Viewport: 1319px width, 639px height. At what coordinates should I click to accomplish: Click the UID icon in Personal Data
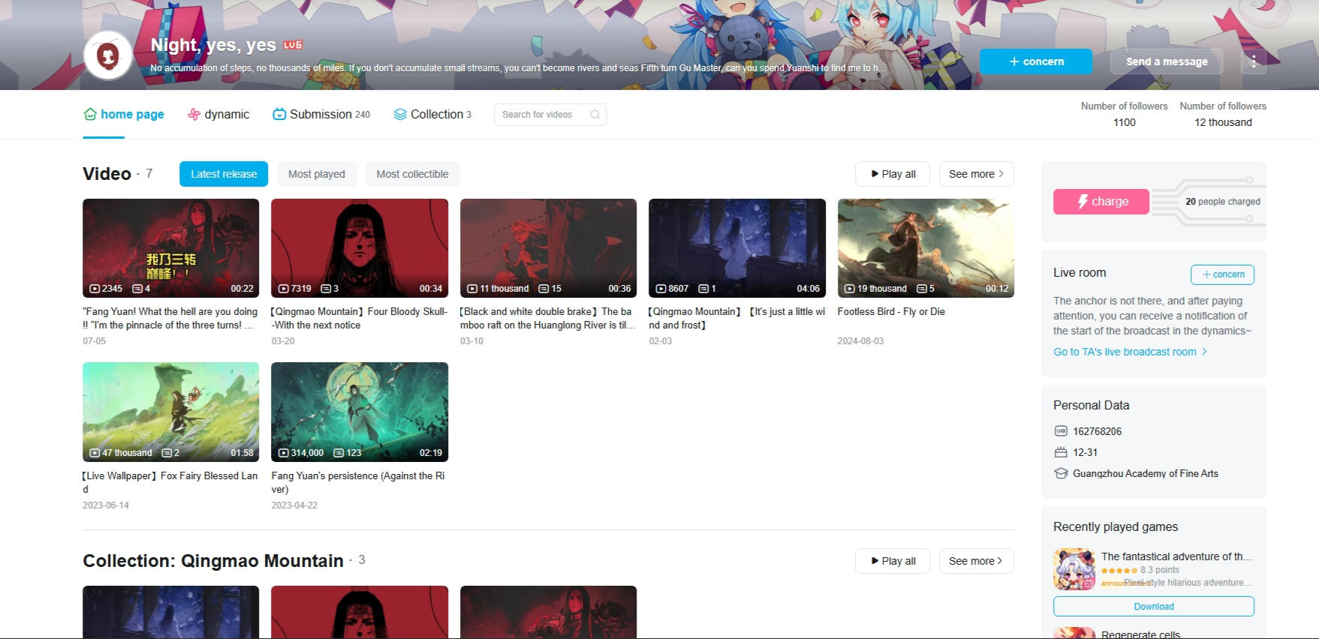pos(1061,431)
